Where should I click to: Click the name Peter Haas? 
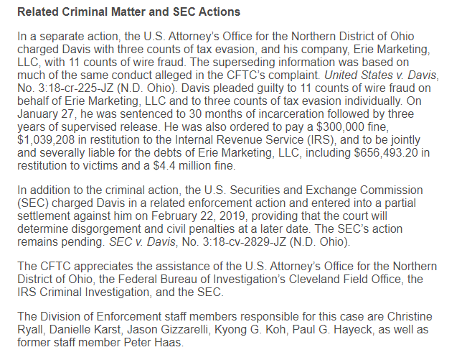tap(152, 343)
